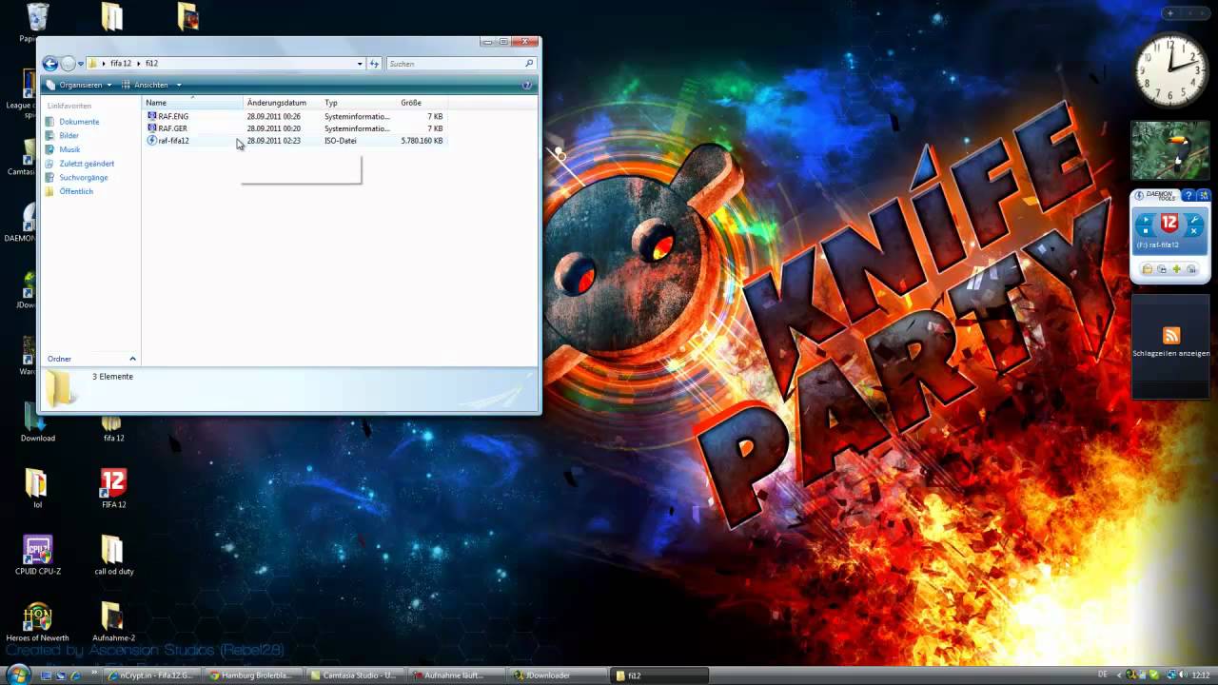
Task: Sort by Größe column header
Action: (x=422, y=103)
